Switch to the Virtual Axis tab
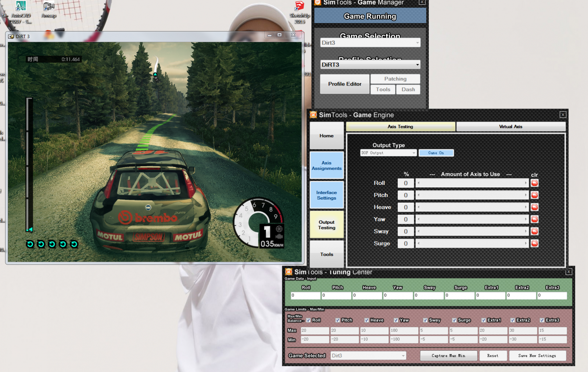The width and height of the screenshot is (588, 372). (511, 127)
